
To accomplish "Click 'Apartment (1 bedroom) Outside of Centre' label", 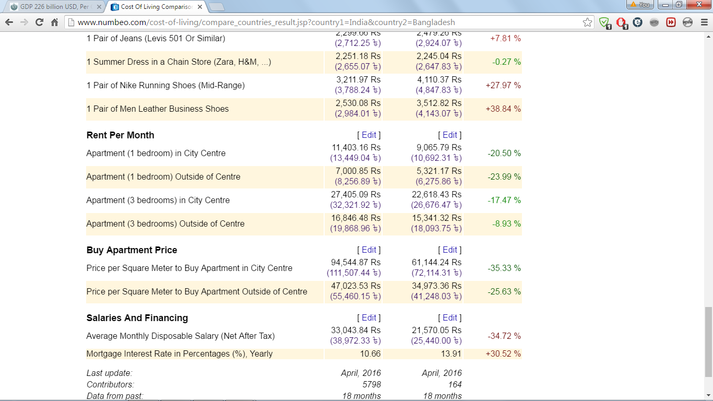I will [163, 176].
